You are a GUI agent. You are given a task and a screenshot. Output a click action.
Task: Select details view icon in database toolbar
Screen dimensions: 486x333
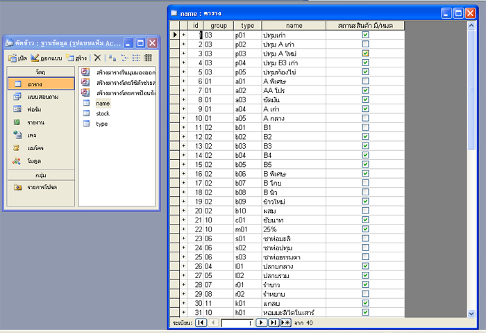click(148, 58)
